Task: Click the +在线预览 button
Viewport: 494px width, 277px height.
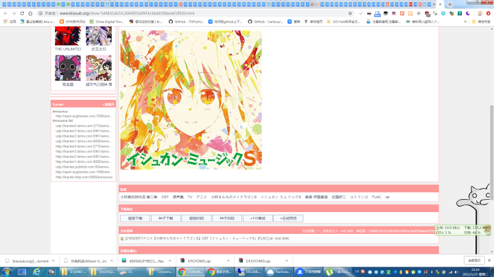Action: coord(288,218)
